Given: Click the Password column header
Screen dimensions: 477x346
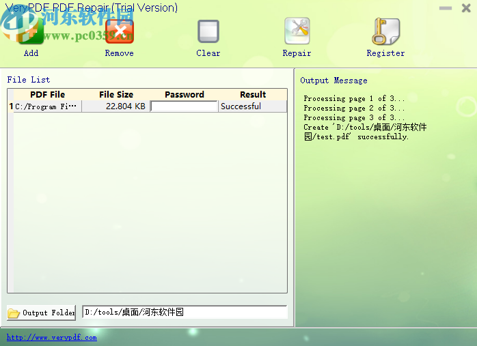Looking at the screenshot, I should coord(184,94).
